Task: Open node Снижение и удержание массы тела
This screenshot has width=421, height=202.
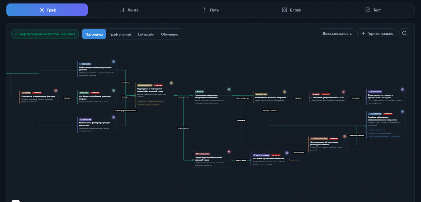Action: pos(328,97)
